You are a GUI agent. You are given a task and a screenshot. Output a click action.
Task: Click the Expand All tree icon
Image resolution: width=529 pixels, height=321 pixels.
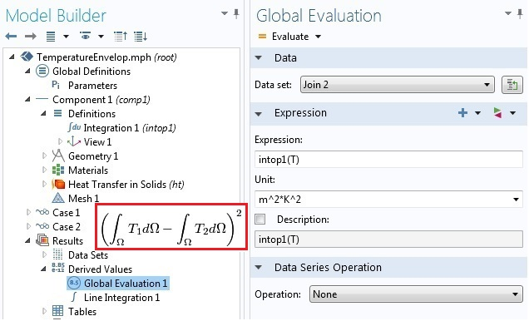click(x=141, y=36)
